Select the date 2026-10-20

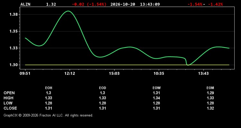click(x=123, y=4)
